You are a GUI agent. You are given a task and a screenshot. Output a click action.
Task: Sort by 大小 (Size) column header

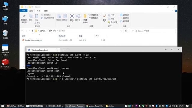tap(97, 36)
